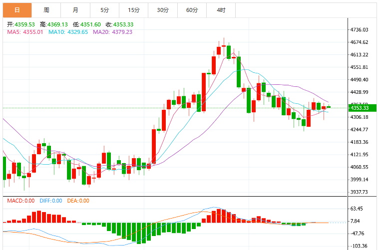Select the 60分 timeframe tab

click(x=192, y=10)
